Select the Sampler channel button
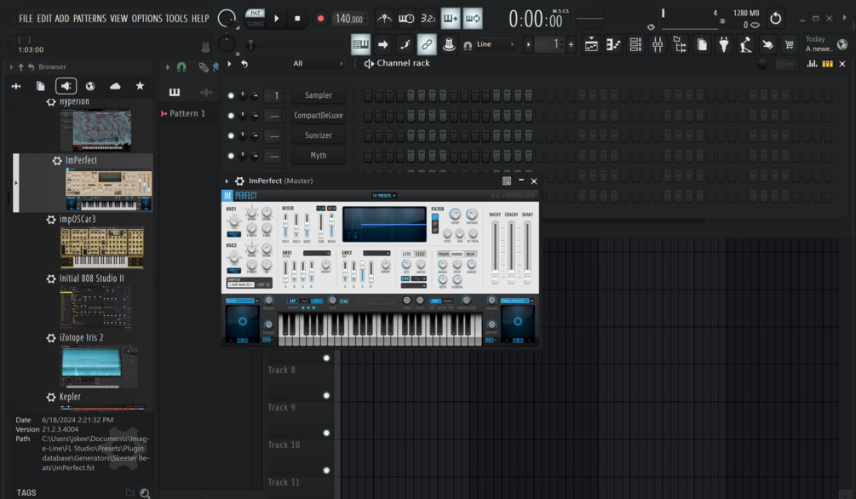 pyautogui.click(x=319, y=95)
